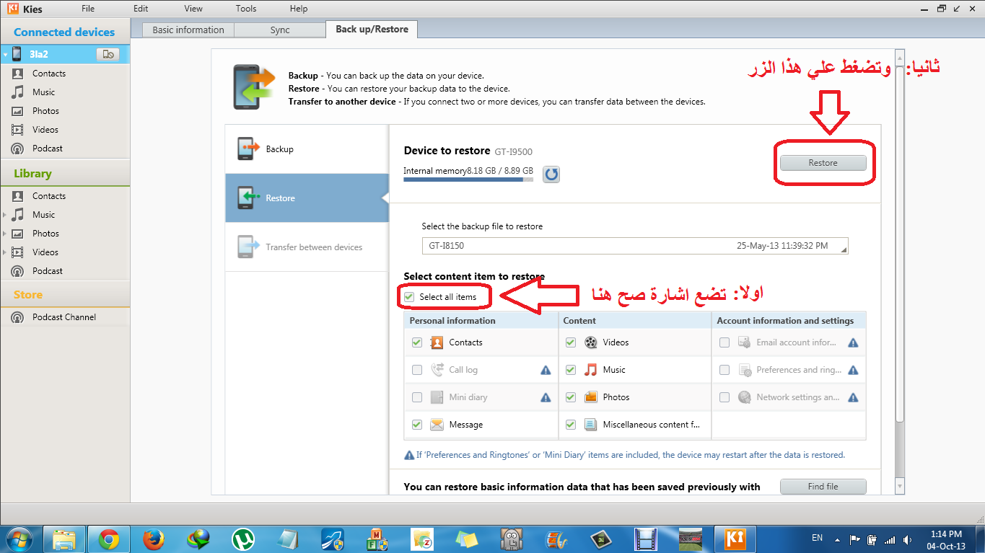Open Podcast under Connected devices
Image resolution: width=985 pixels, height=553 pixels.
[48, 149]
